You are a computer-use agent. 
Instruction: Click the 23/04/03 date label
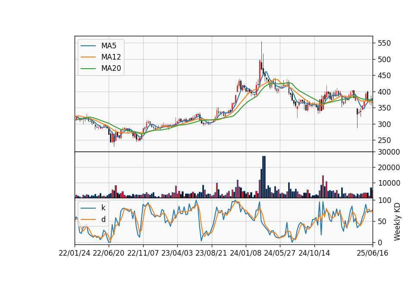177,254
